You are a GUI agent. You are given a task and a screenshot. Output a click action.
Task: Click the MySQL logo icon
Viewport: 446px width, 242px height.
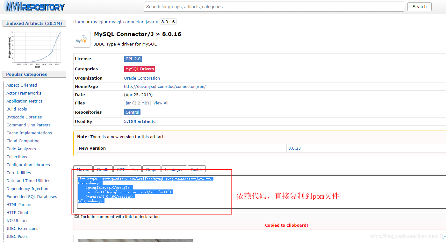[82, 39]
